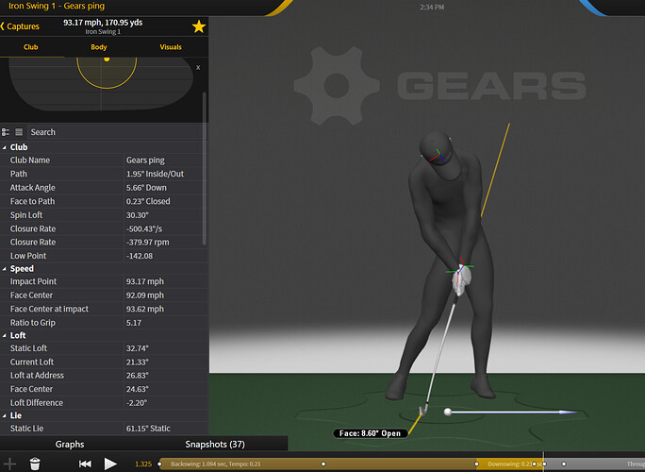This screenshot has width=645, height=472.
Task: Select the Impact Point speed row
Action: (103, 281)
